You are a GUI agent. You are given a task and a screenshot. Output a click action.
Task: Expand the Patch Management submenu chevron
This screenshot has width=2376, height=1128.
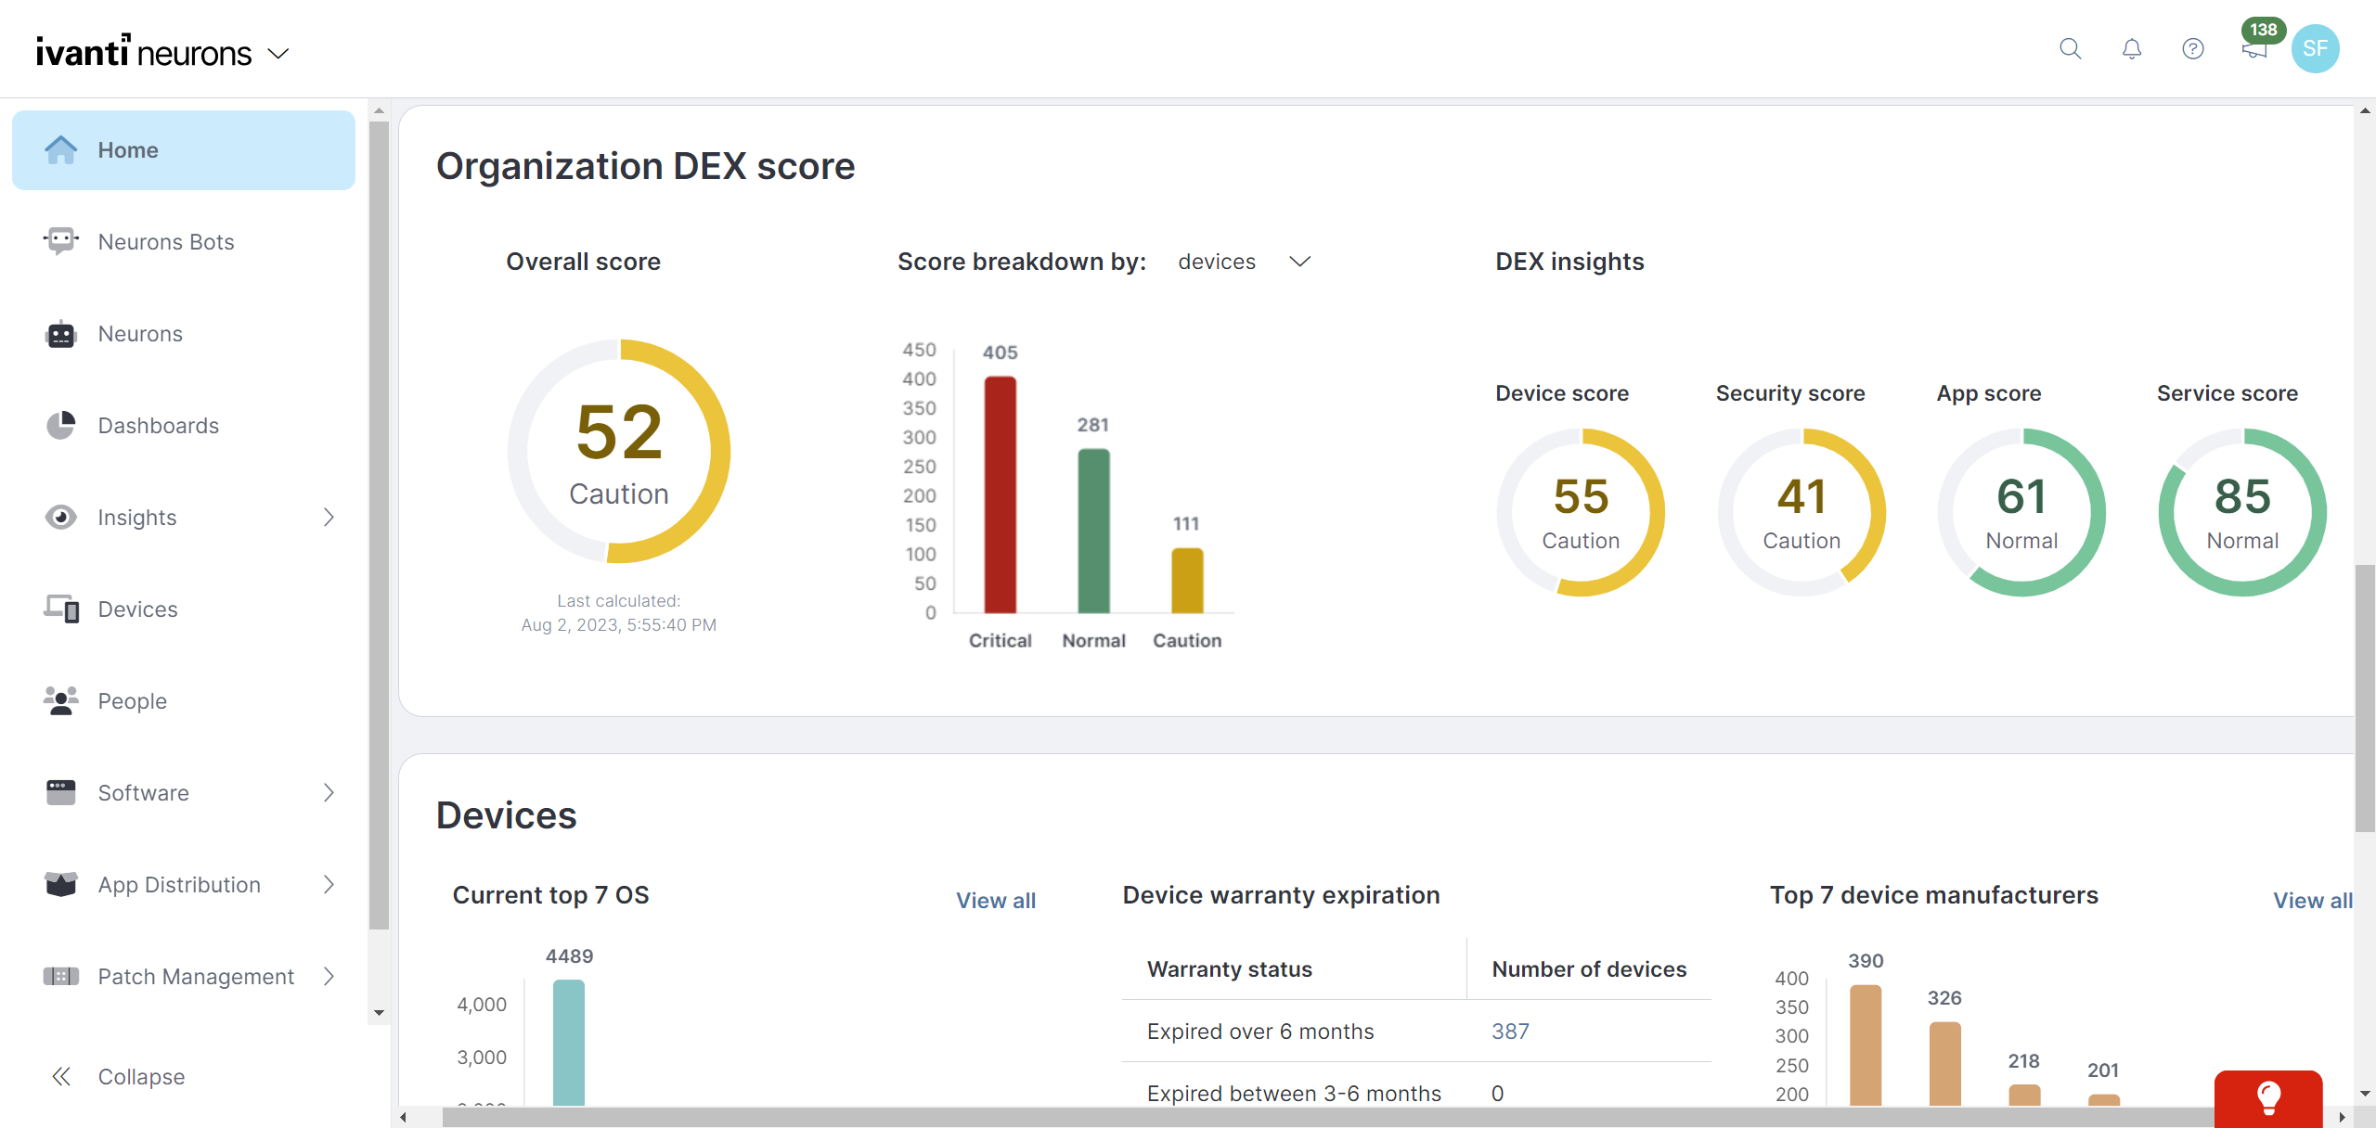[x=329, y=977]
